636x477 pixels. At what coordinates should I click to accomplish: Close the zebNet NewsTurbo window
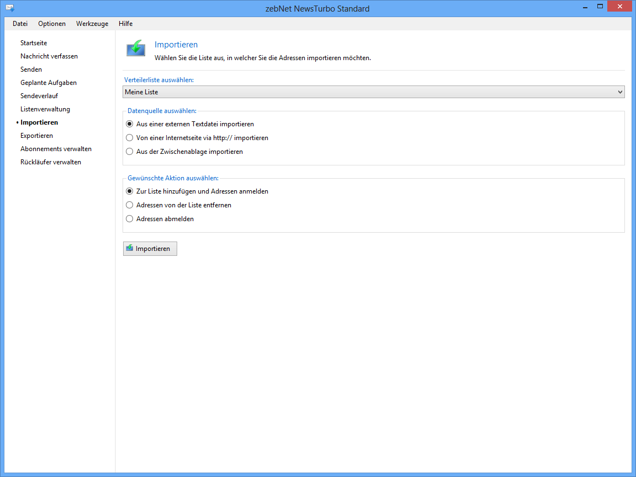tap(619, 7)
